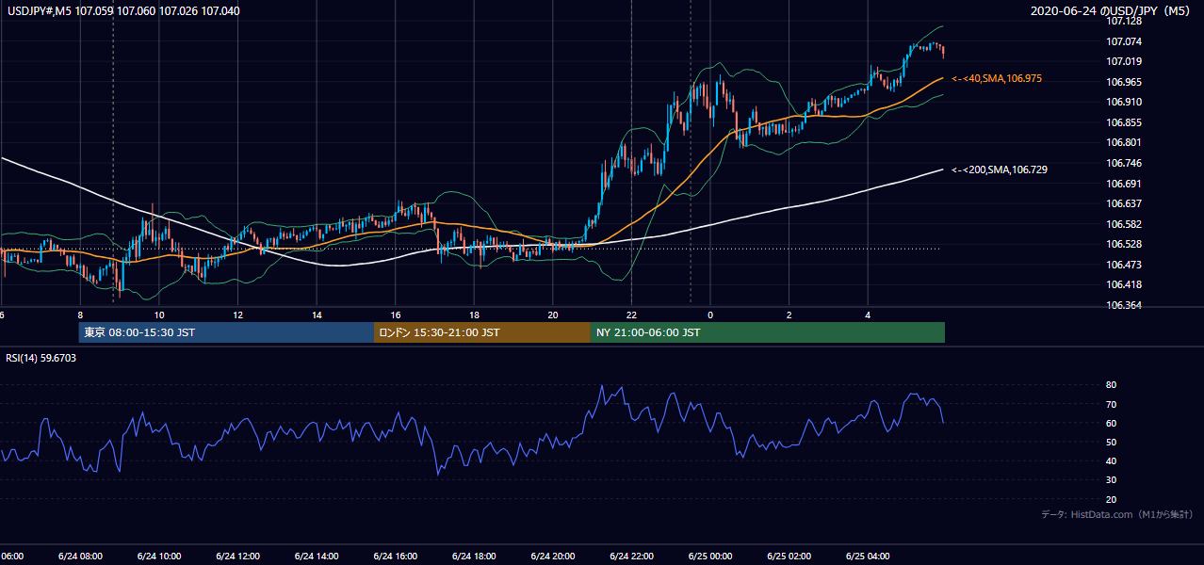Click the 6/25 04:00 bottom date label
Screen dimensions: 1204x565
868,556
